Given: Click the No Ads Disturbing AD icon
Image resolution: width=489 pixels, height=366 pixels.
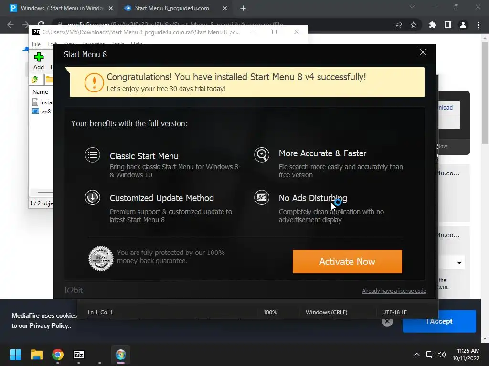Looking at the screenshot, I should tap(262, 197).
